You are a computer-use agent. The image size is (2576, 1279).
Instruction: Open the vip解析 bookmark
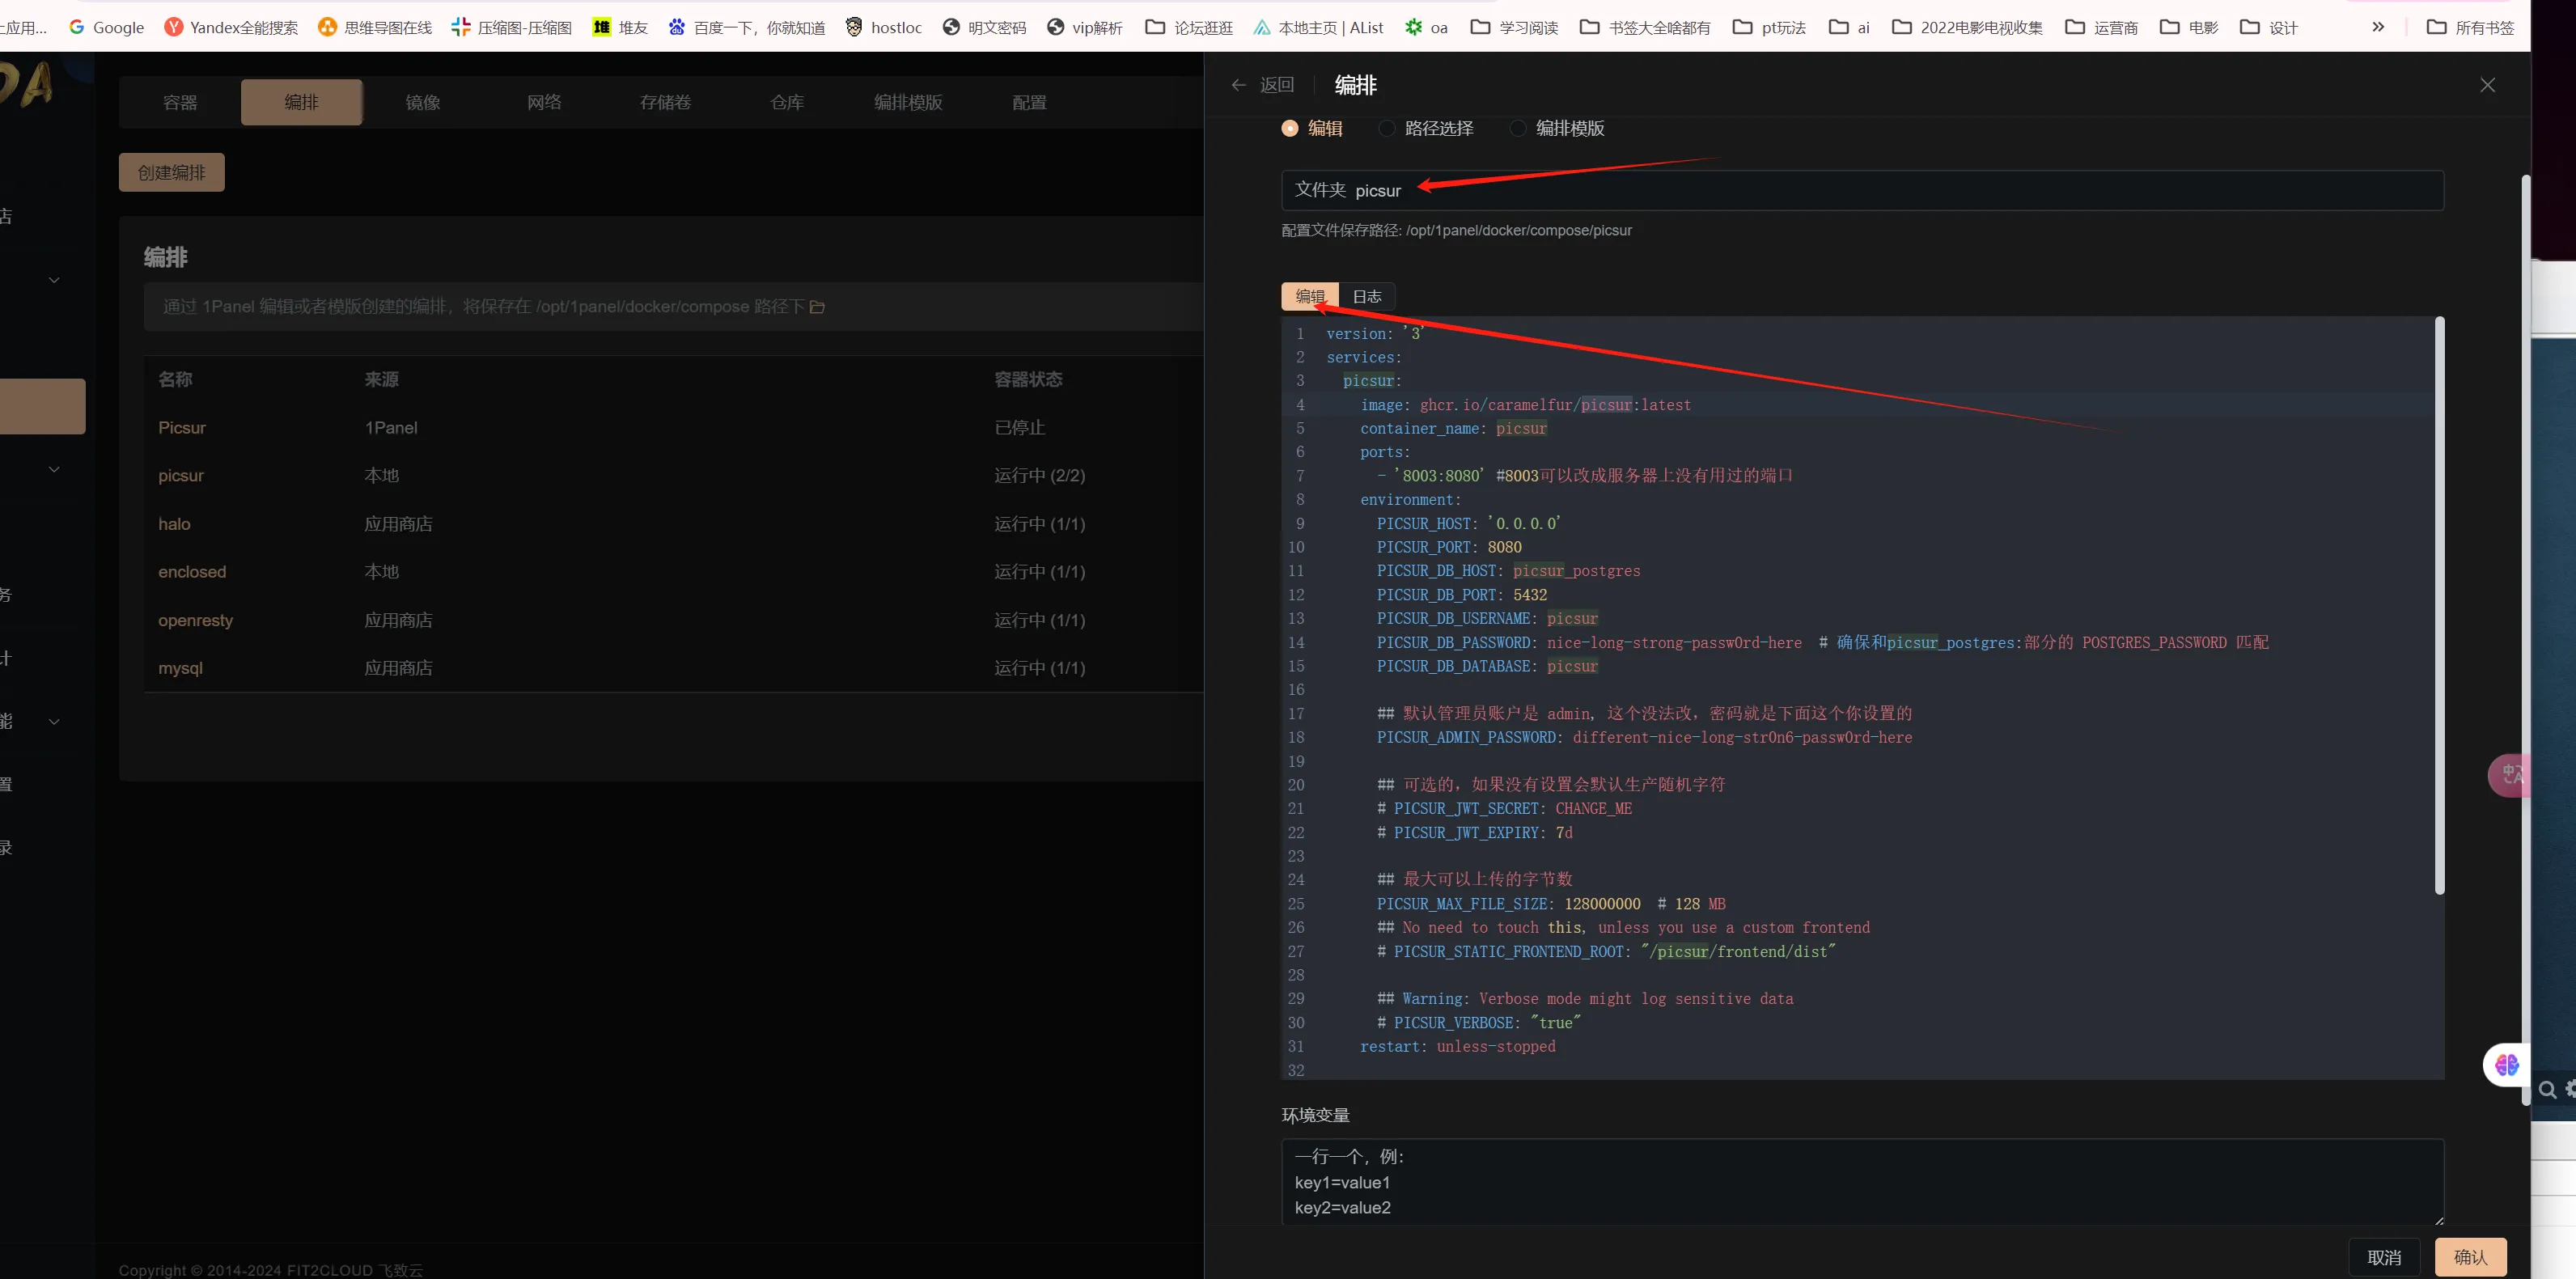1084,27
